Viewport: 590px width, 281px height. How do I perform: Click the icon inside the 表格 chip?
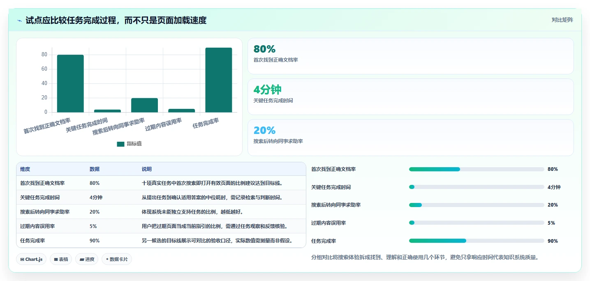click(x=56, y=260)
